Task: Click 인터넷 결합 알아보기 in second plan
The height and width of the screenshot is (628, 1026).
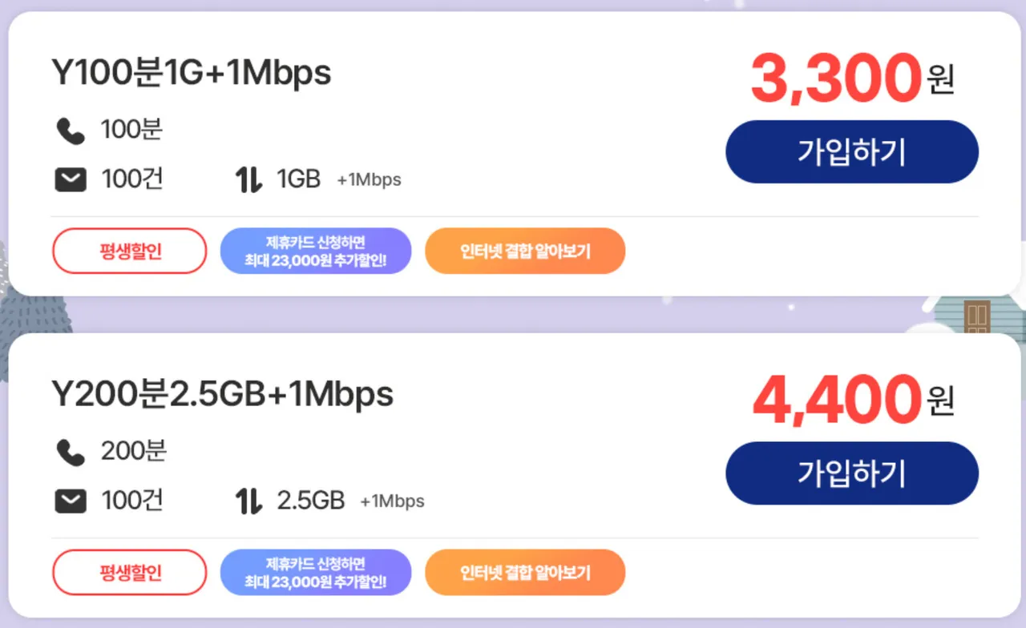Action: (x=525, y=572)
